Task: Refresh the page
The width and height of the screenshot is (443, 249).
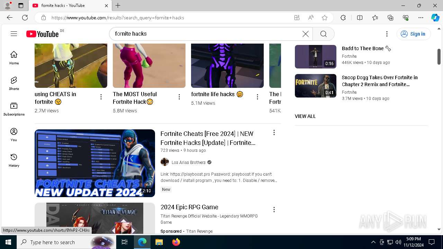Action: point(25,18)
